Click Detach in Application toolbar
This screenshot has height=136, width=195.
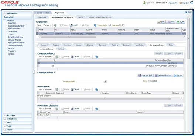click(x=73, y=25)
